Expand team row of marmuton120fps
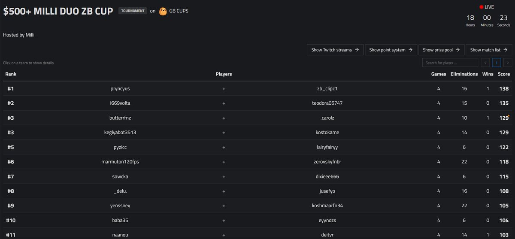515x239 pixels. pyautogui.click(x=257, y=161)
